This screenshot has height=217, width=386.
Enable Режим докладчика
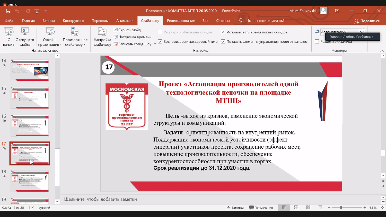(317, 41)
